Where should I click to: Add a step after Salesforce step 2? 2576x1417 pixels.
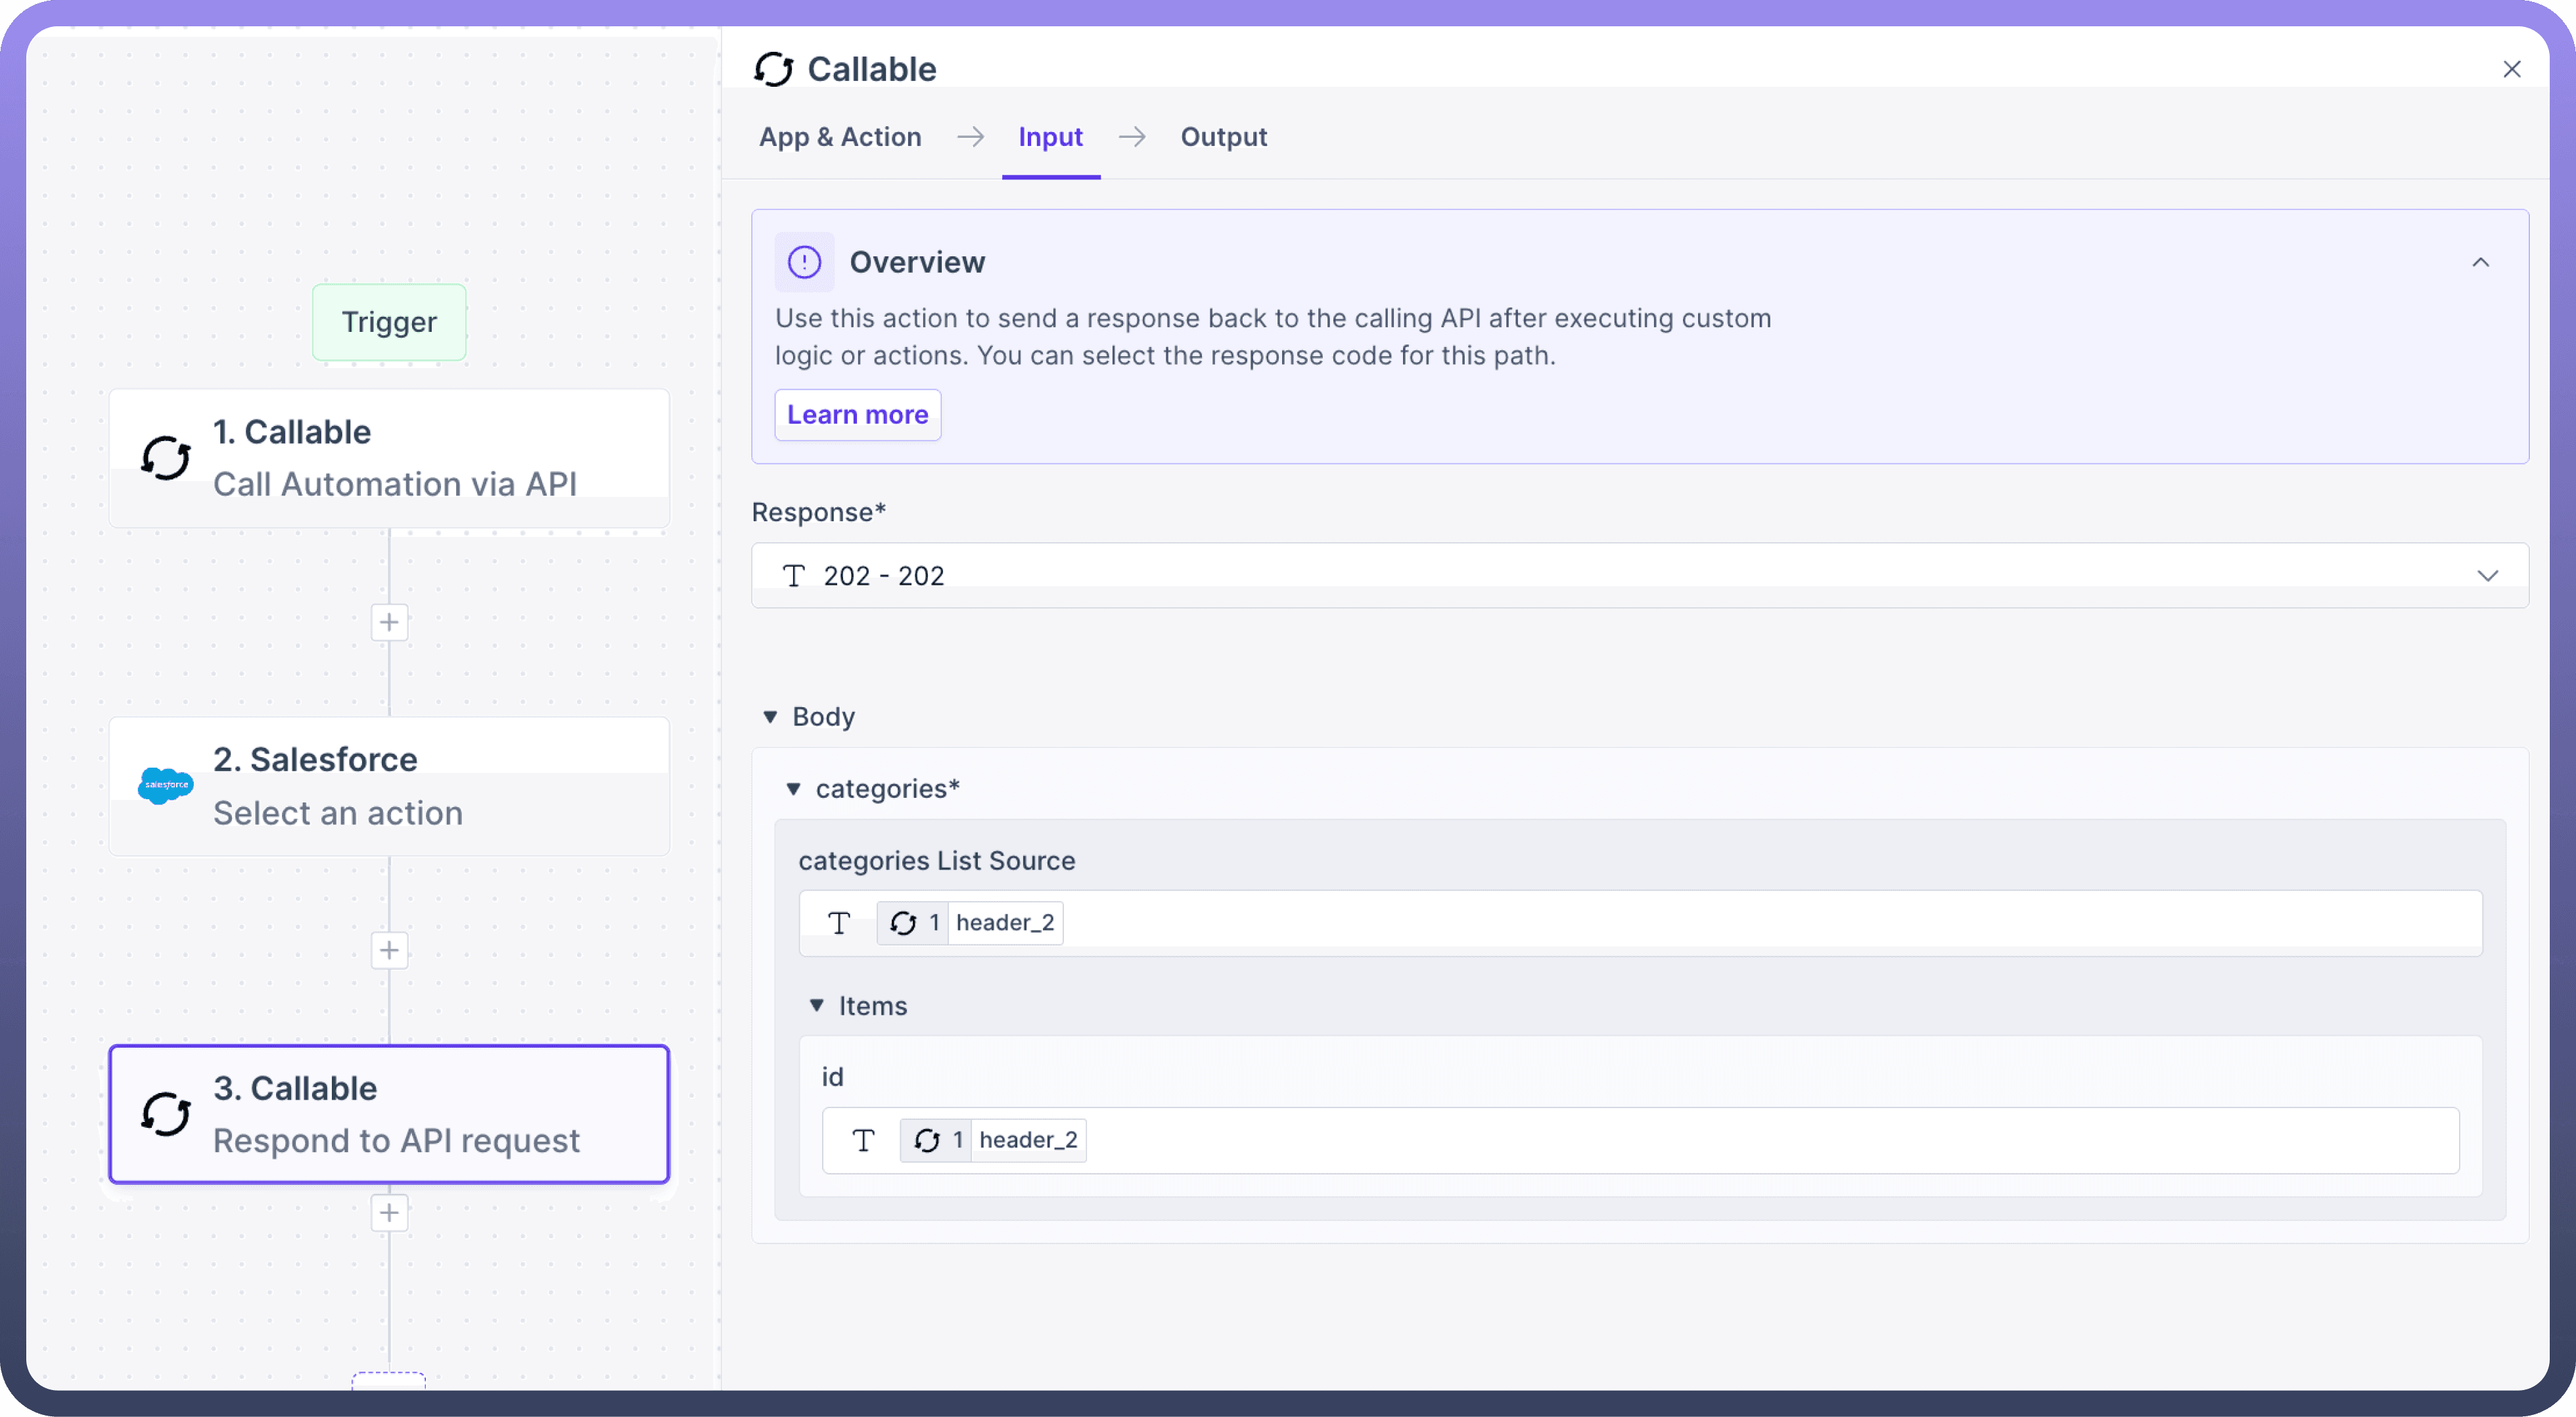389,950
